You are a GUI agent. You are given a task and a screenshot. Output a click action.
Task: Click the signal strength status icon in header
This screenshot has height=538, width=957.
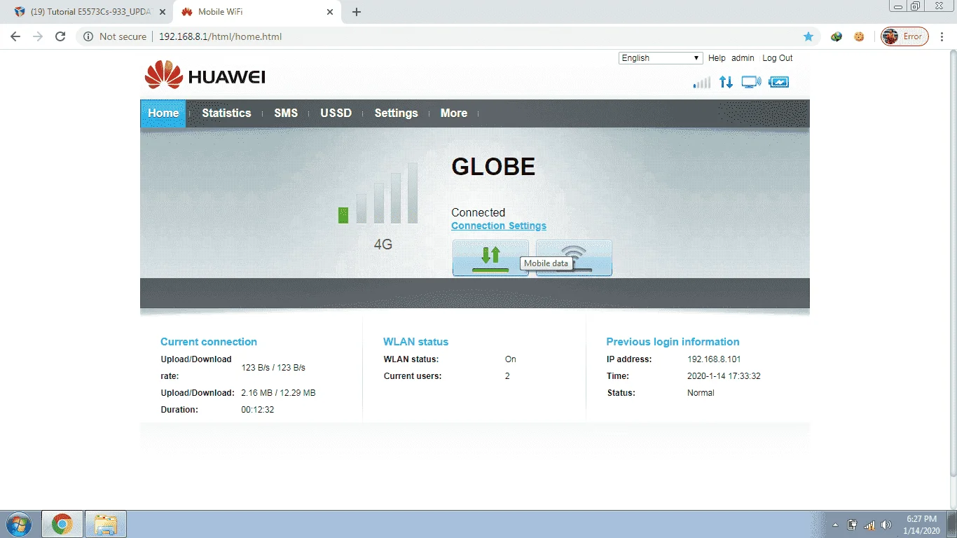701,83
